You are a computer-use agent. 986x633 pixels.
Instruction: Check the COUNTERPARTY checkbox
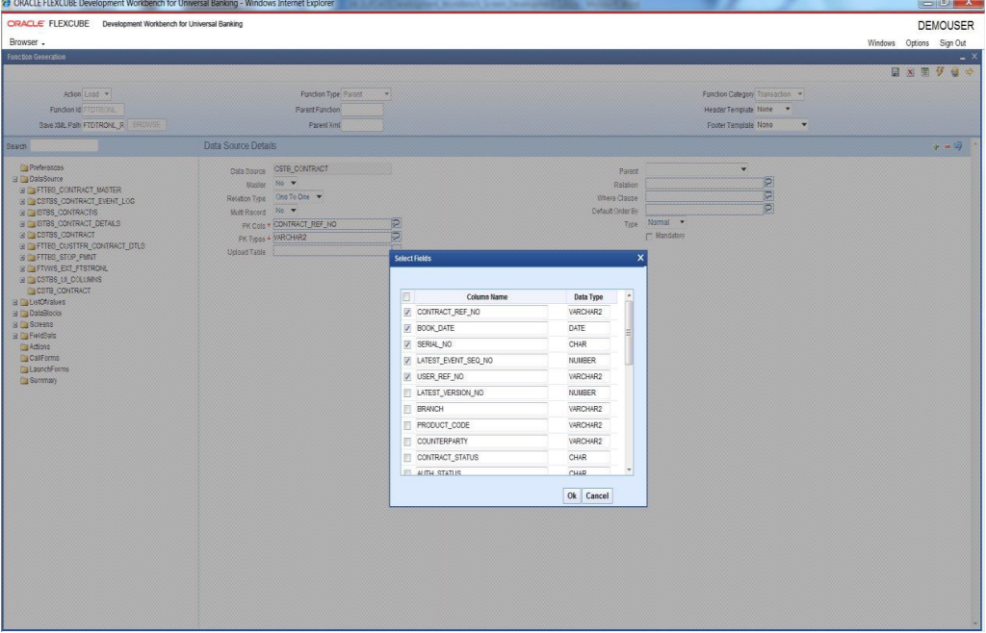pos(407,442)
